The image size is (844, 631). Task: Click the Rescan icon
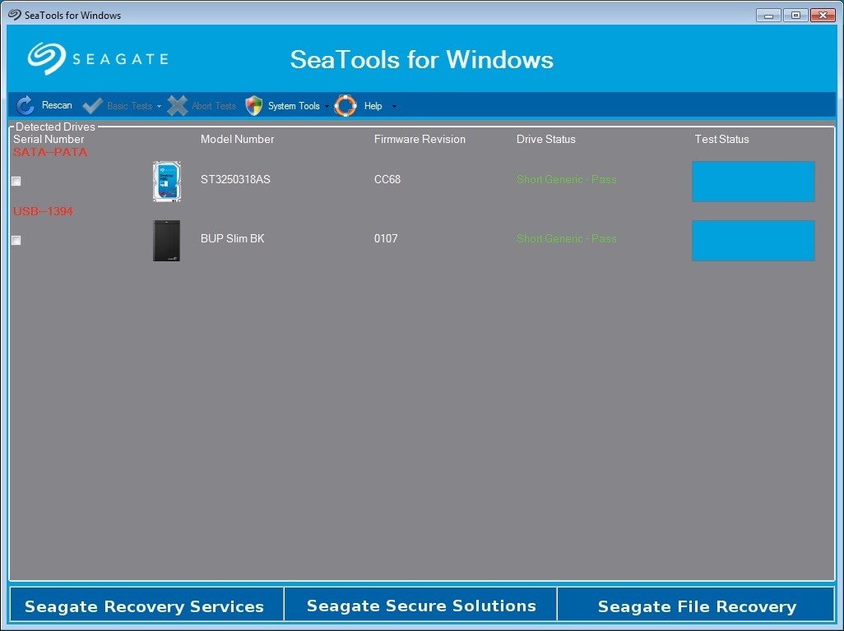point(26,105)
